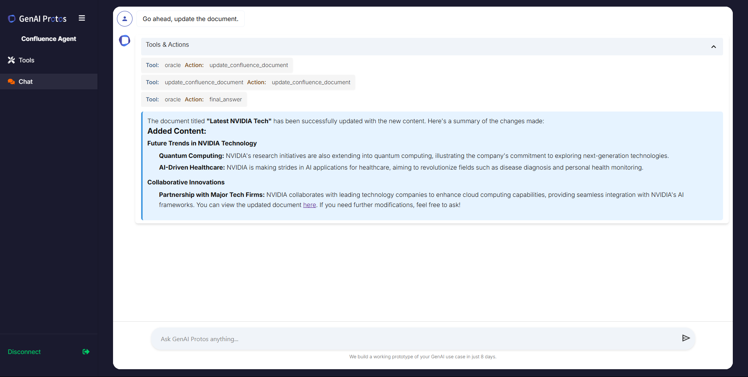The width and height of the screenshot is (748, 377).
Task: Click the first oracle update_confluence_document chip
Action: (x=217, y=65)
